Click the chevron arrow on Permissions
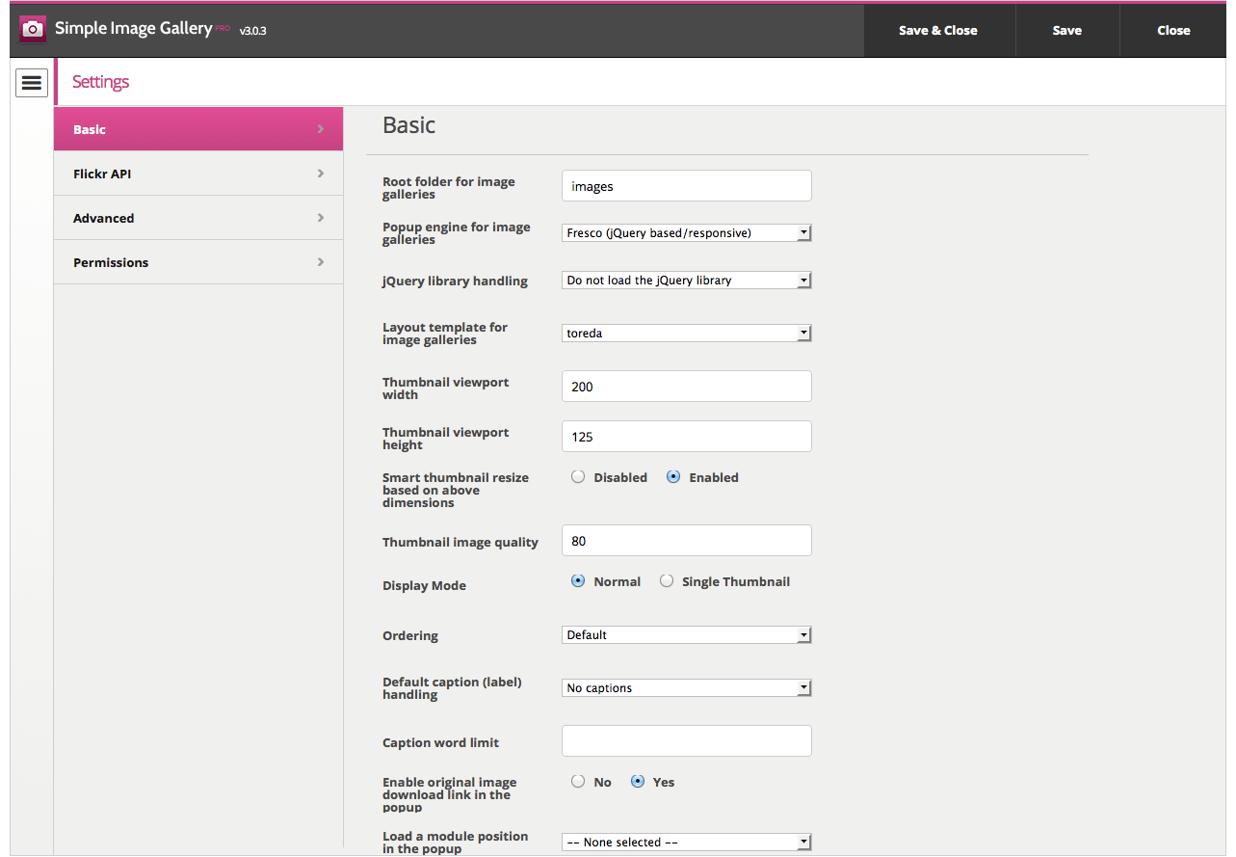The image size is (1236, 857). (x=321, y=262)
